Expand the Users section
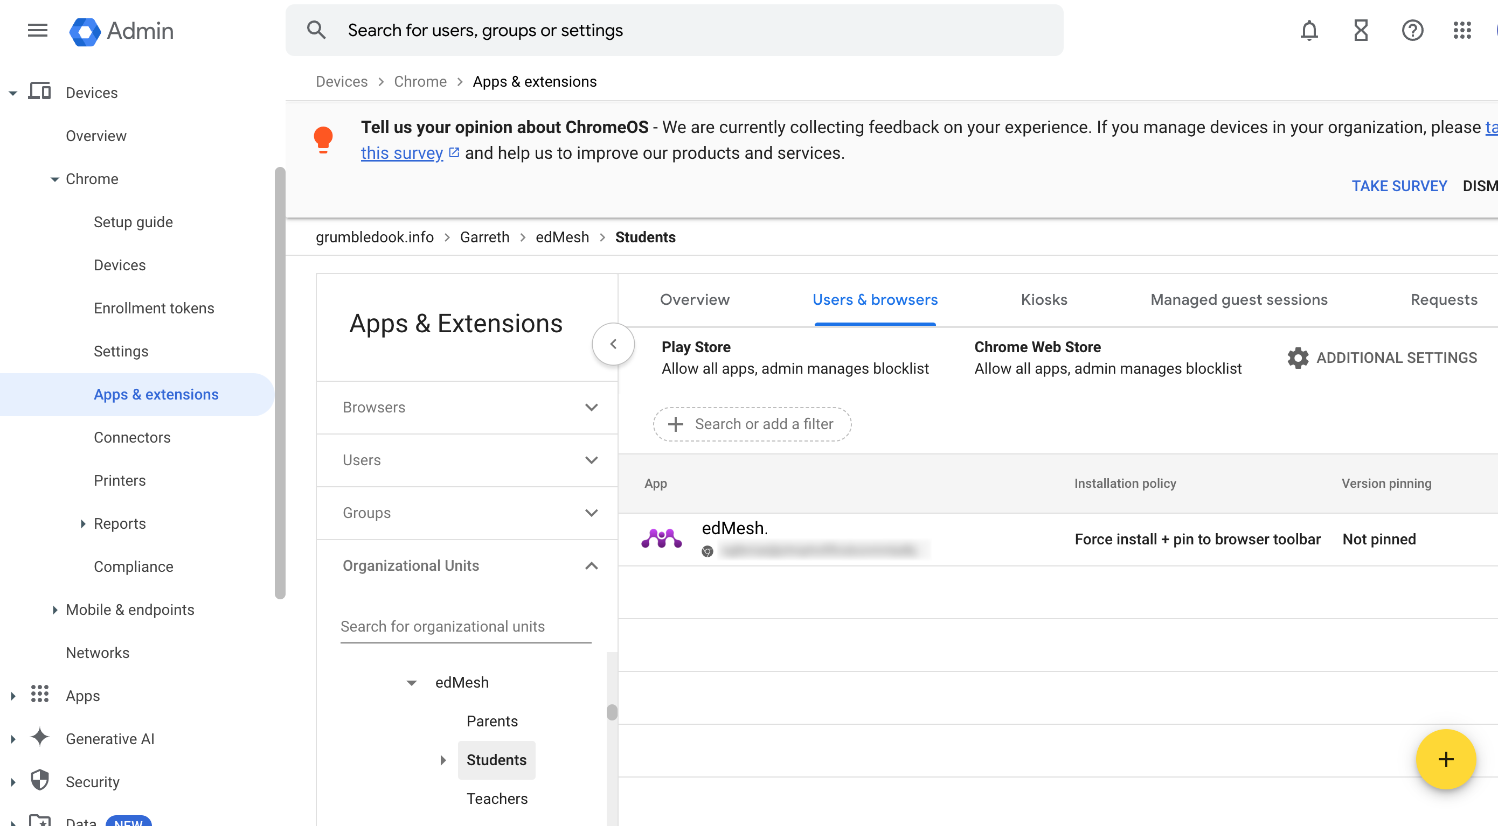 (467, 460)
